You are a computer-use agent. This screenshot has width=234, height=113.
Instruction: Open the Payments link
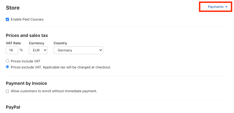(x=216, y=7)
